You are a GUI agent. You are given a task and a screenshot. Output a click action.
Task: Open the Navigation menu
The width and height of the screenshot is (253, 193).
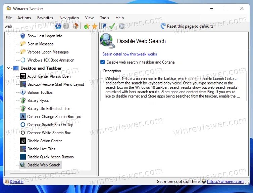[x=69, y=18]
